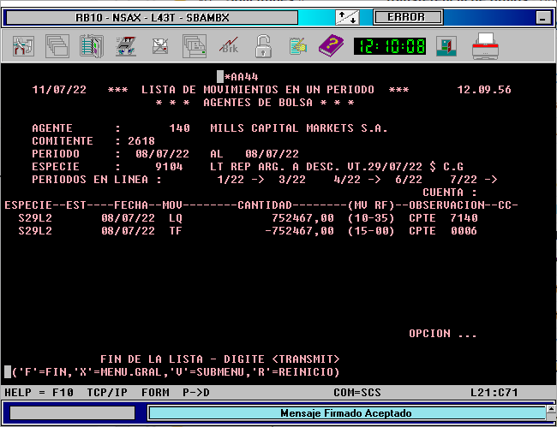Click the Brk break icon
557x427 pixels.
tap(229, 46)
